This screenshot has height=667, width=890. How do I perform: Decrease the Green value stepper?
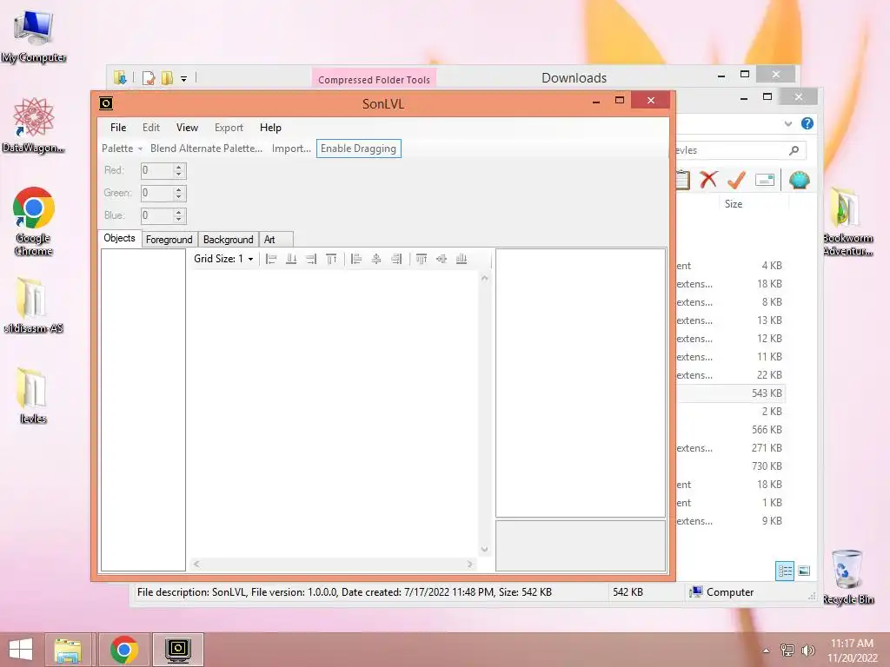179,197
